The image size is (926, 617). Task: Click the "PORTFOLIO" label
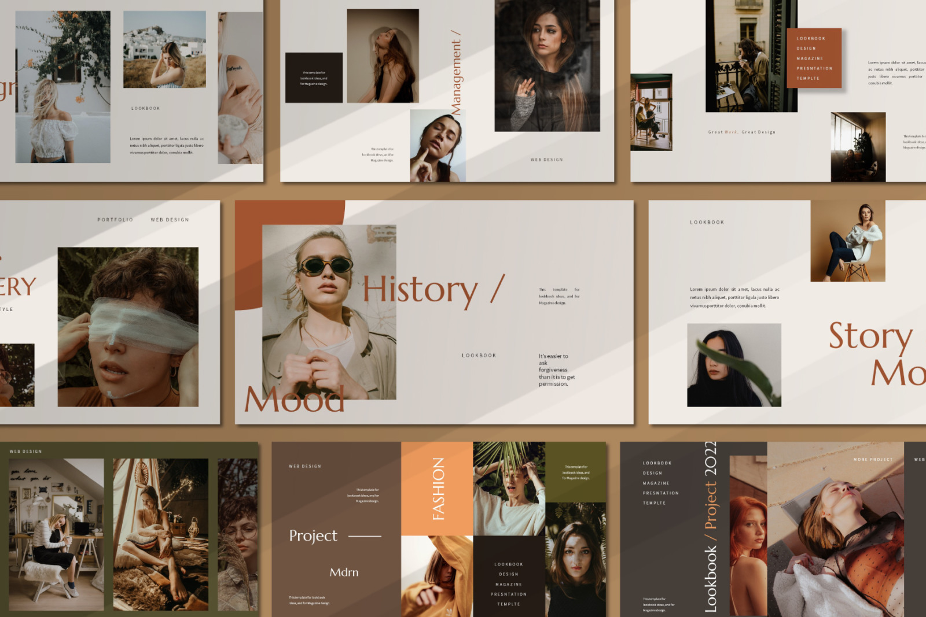115,220
